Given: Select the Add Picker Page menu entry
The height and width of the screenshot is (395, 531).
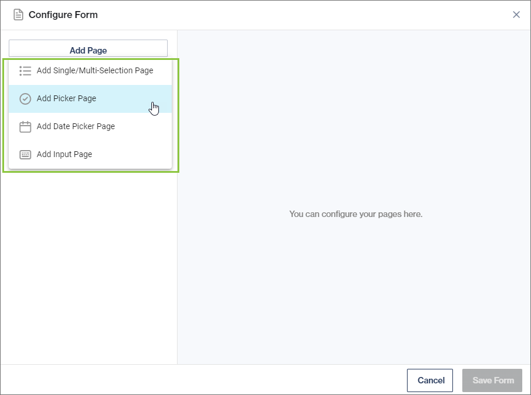Looking at the screenshot, I should pyautogui.click(x=66, y=98).
